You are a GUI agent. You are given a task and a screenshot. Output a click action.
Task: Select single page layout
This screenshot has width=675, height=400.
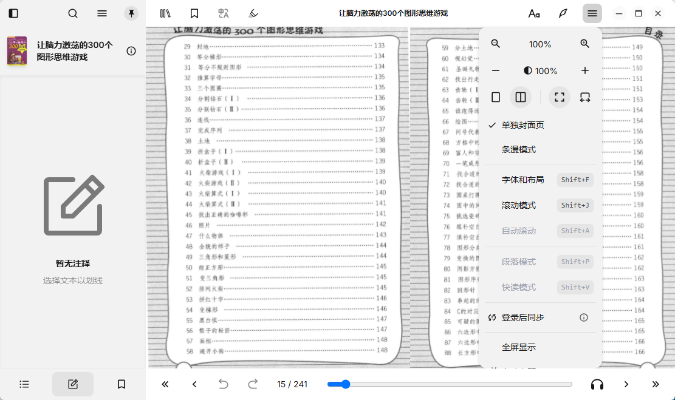point(496,97)
